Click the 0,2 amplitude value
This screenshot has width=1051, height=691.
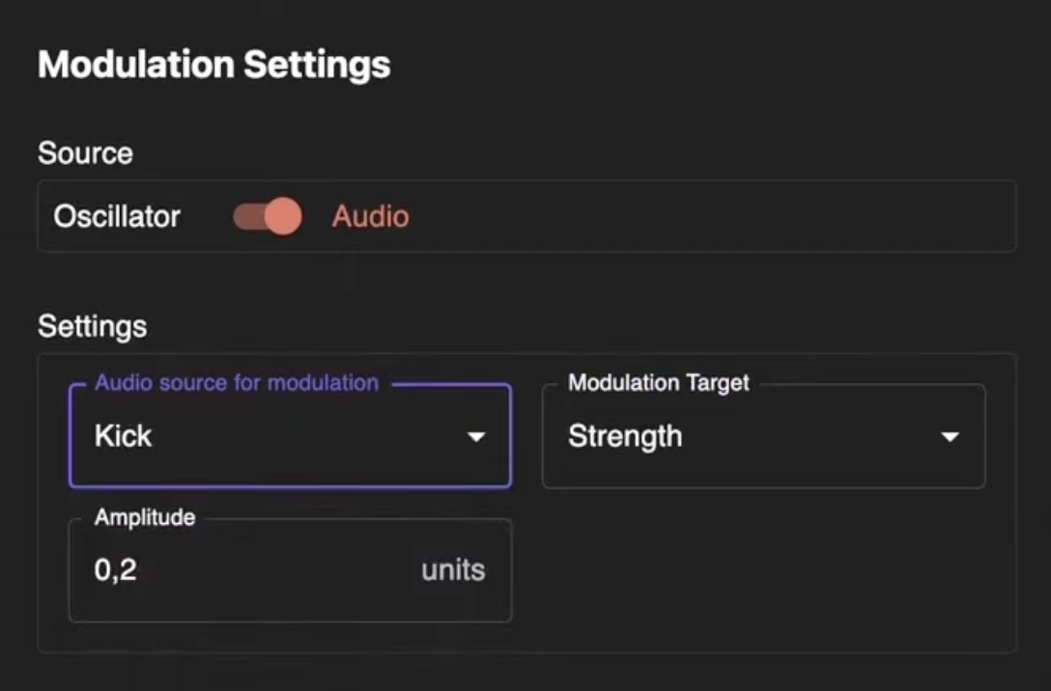116,570
